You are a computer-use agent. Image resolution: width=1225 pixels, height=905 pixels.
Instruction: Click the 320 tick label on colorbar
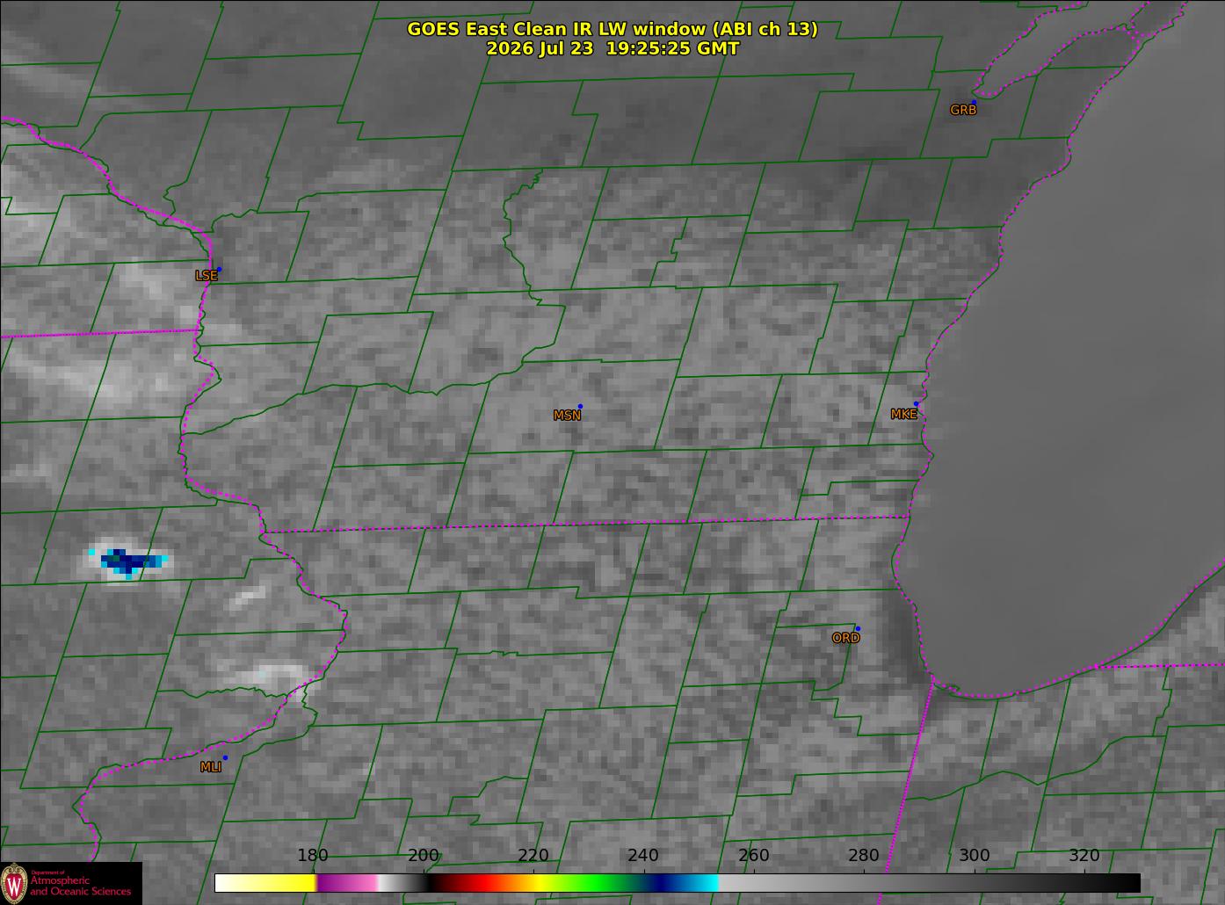(x=1084, y=856)
